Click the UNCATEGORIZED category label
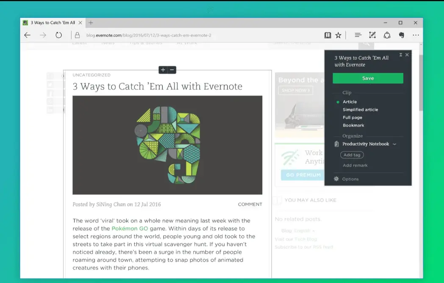 point(92,75)
